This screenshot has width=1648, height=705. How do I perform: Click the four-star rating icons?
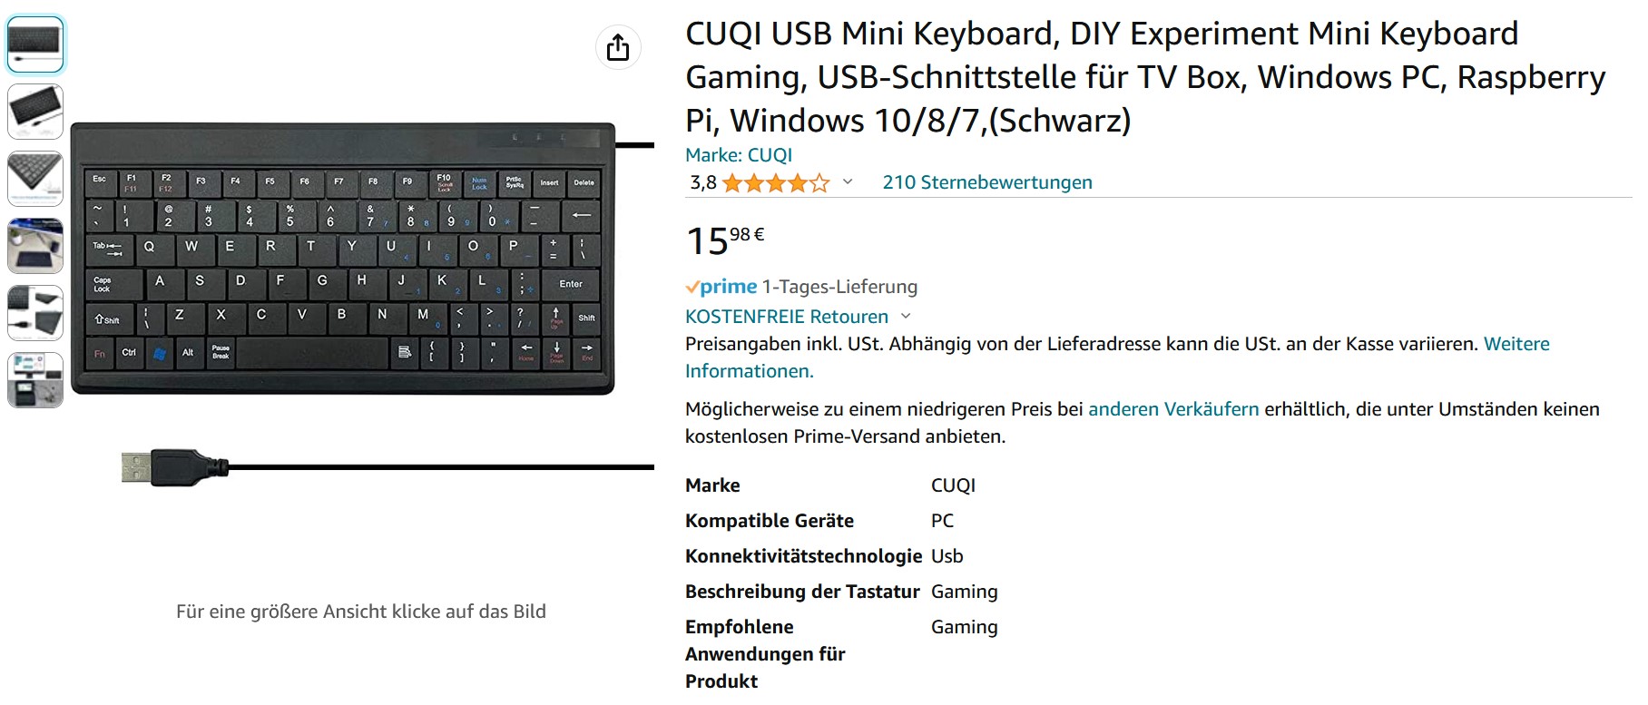click(x=776, y=183)
